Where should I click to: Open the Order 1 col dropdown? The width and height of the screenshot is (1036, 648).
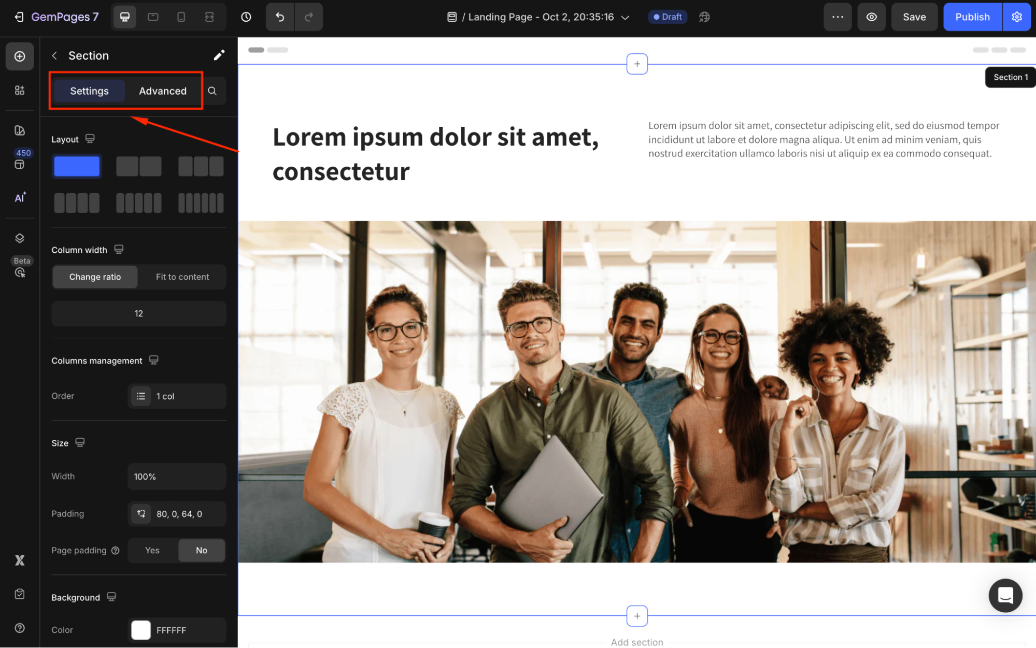coord(177,396)
